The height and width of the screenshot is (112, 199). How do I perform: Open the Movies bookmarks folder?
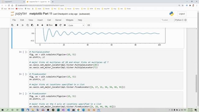(68, 9)
